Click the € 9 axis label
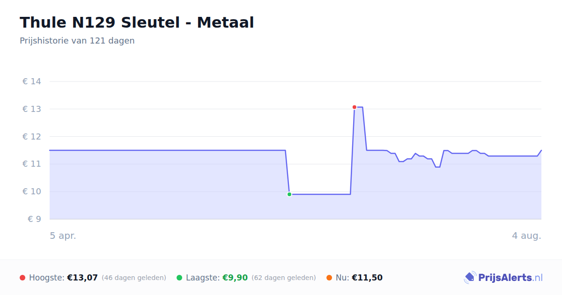This screenshot has width=562, height=295. click(34, 219)
